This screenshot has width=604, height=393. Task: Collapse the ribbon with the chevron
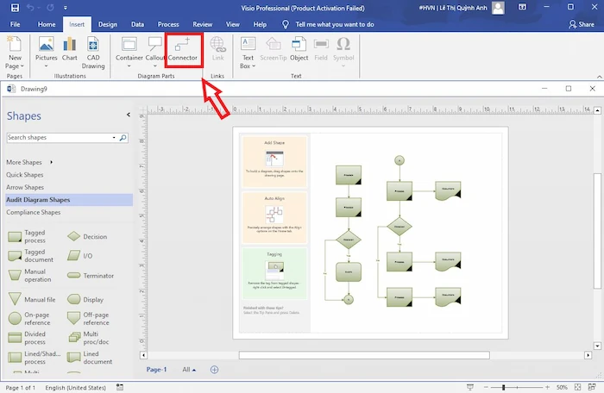coord(600,77)
